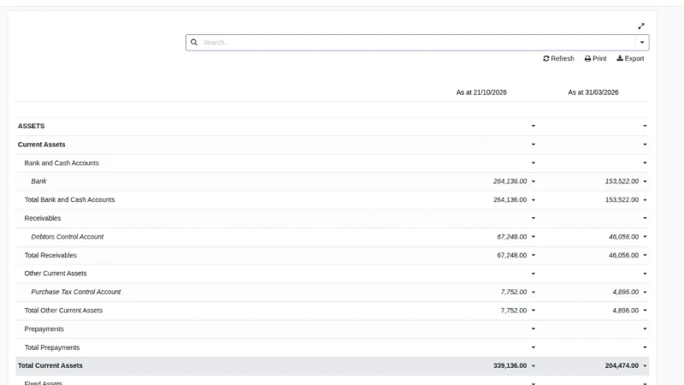Screen dimensions: 684x385
Task: Open Total Bank and Cash Accounts 153,522.00 dropdown
Action: (645, 200)
